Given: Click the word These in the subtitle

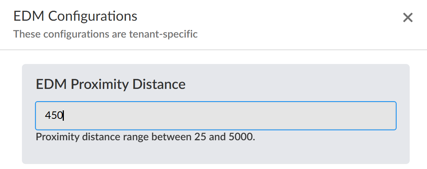Looking at the screenshot, I should [x=27, y=34].
